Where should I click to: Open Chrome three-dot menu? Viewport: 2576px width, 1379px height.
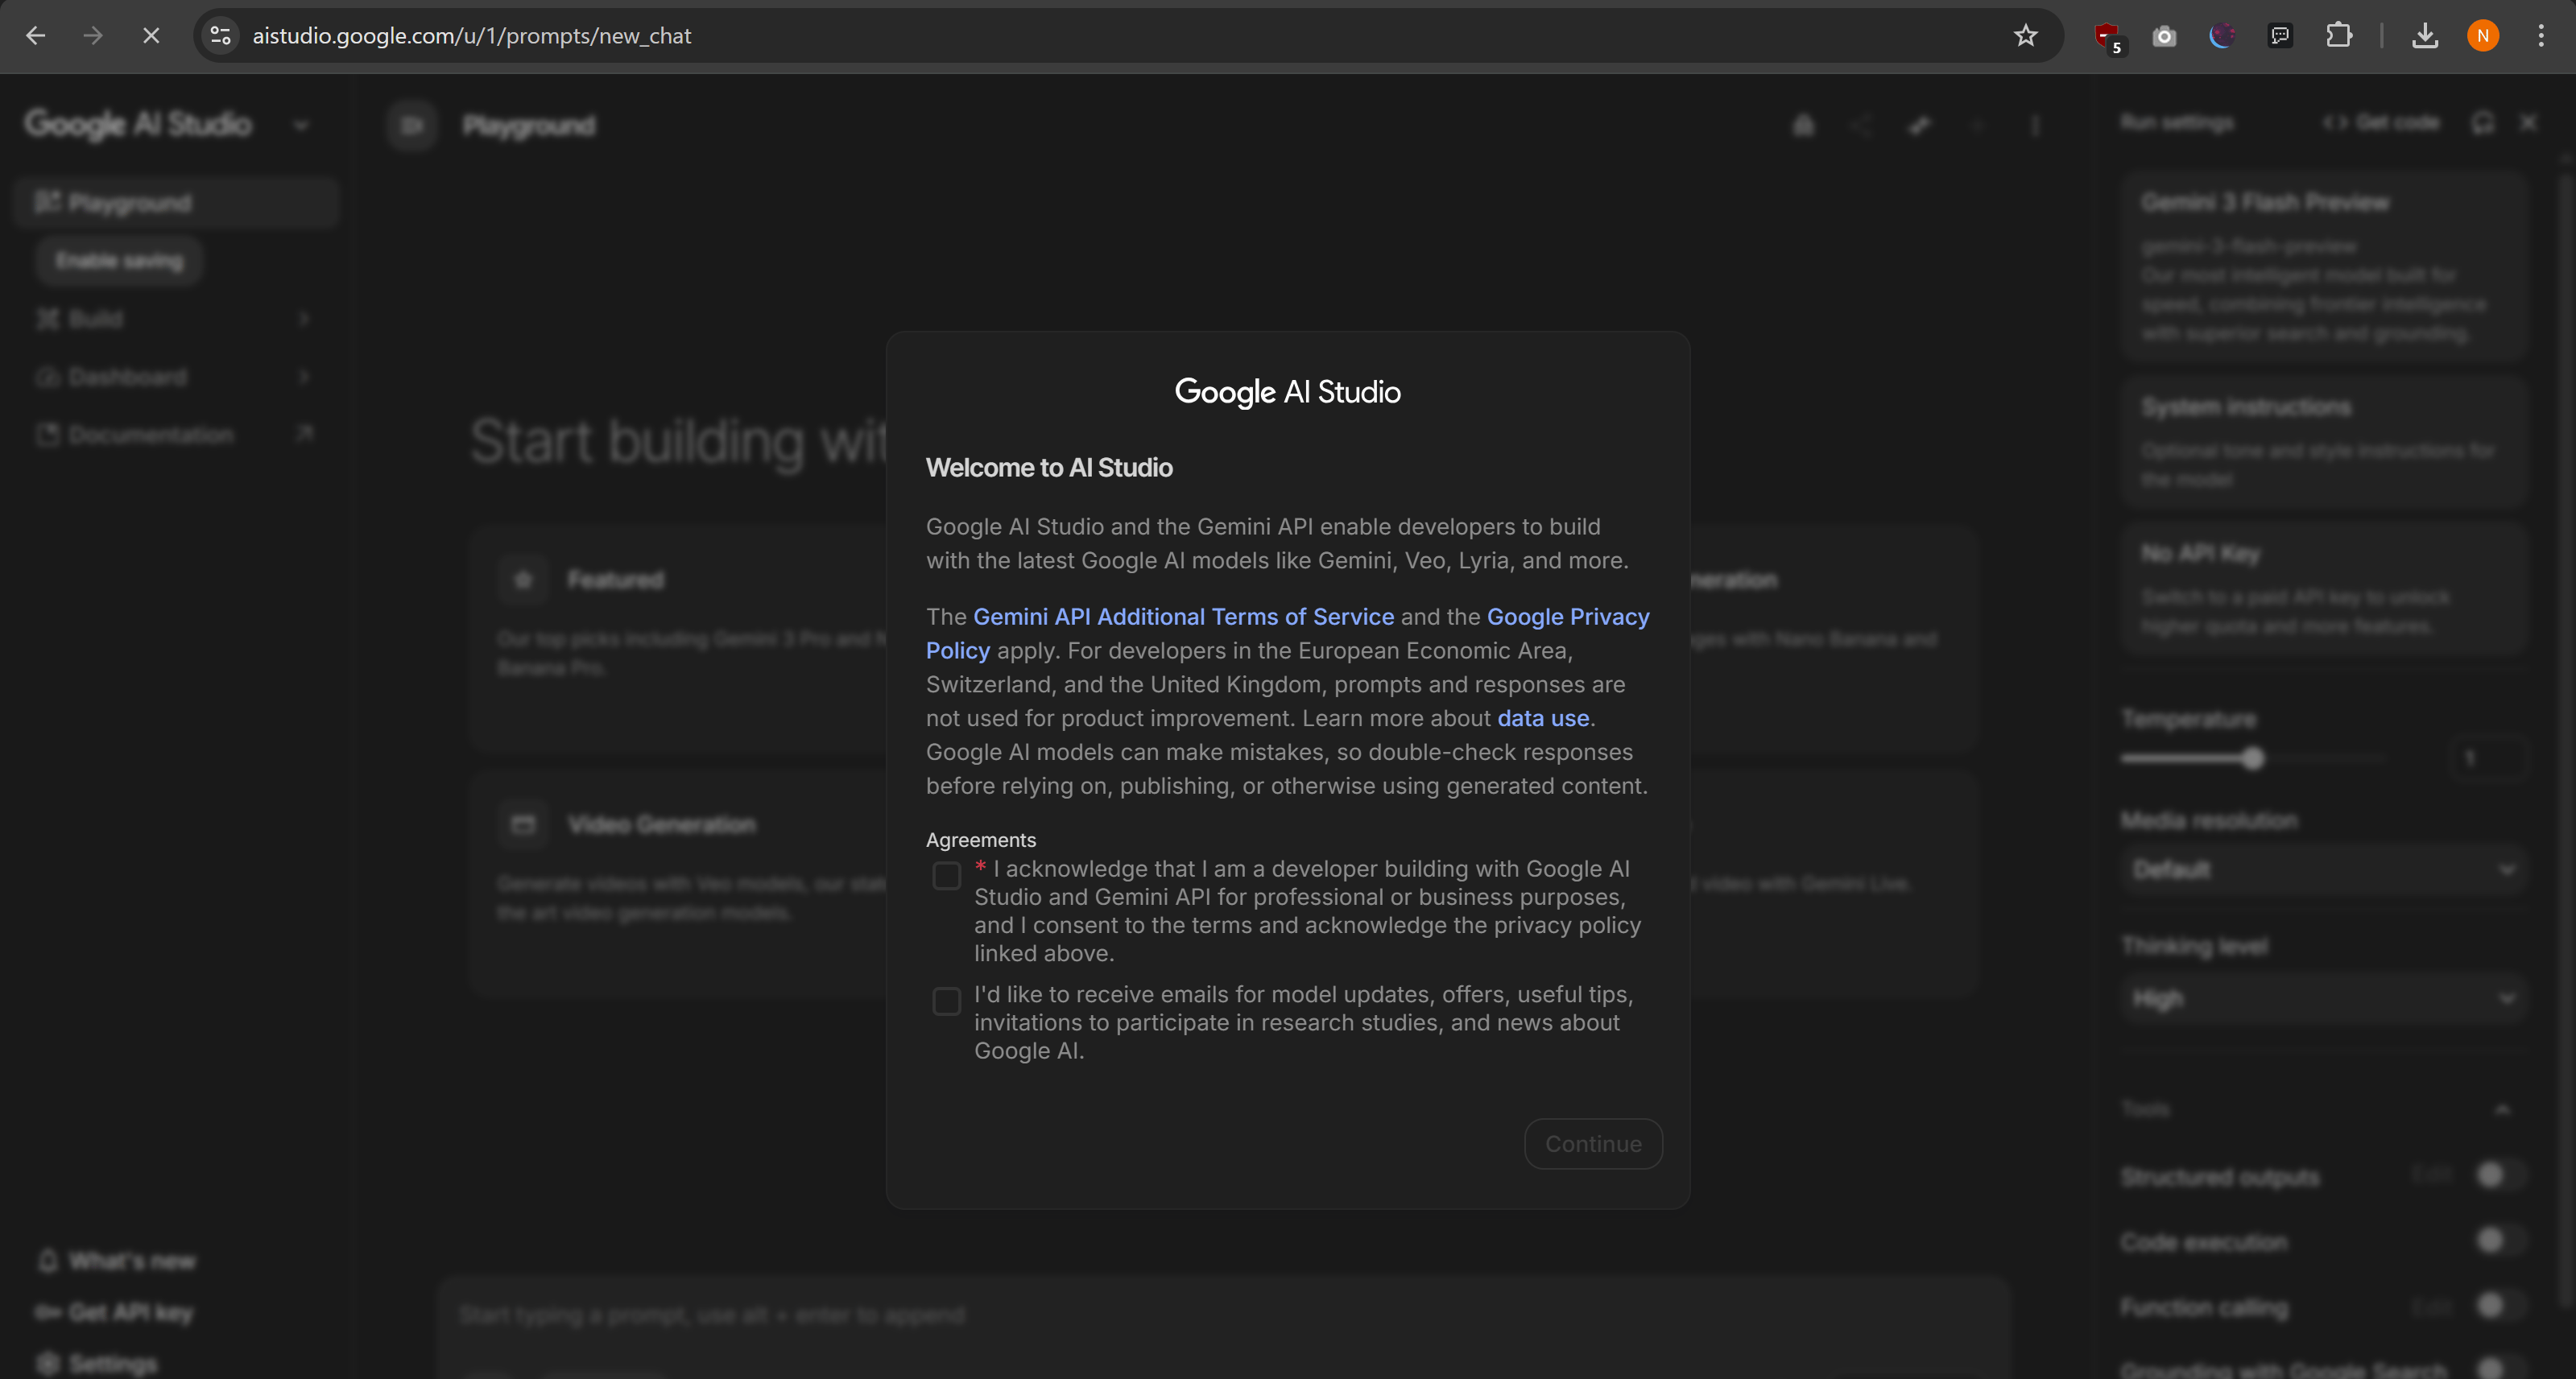point(2540,36)
